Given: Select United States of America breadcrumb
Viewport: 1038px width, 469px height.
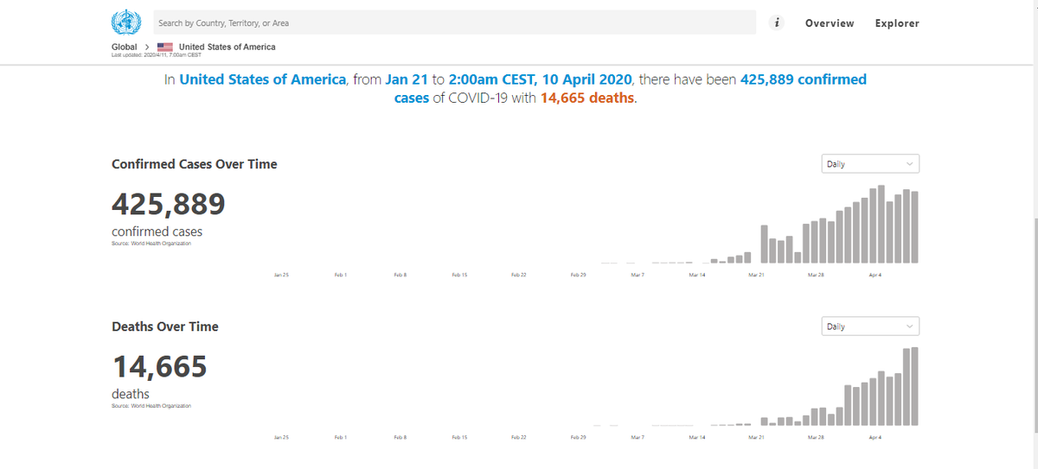Looking at the screenshot, I should 227,47.
